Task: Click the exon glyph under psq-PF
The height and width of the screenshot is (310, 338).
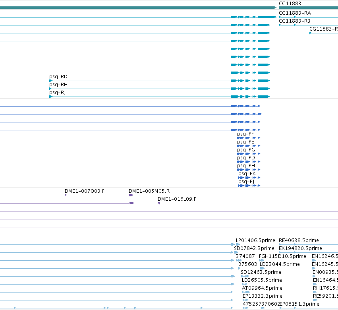Action: [249, 138]
